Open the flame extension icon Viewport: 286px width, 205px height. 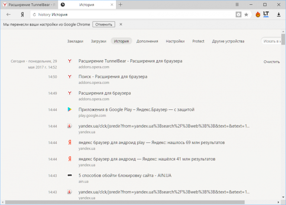(x=258, y=15)
